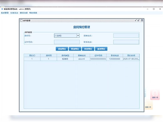Image resolution: width=163 pixels, height=122 pixels.
Task: Click the 取消预约 button
Action: [x=75, y=49]
